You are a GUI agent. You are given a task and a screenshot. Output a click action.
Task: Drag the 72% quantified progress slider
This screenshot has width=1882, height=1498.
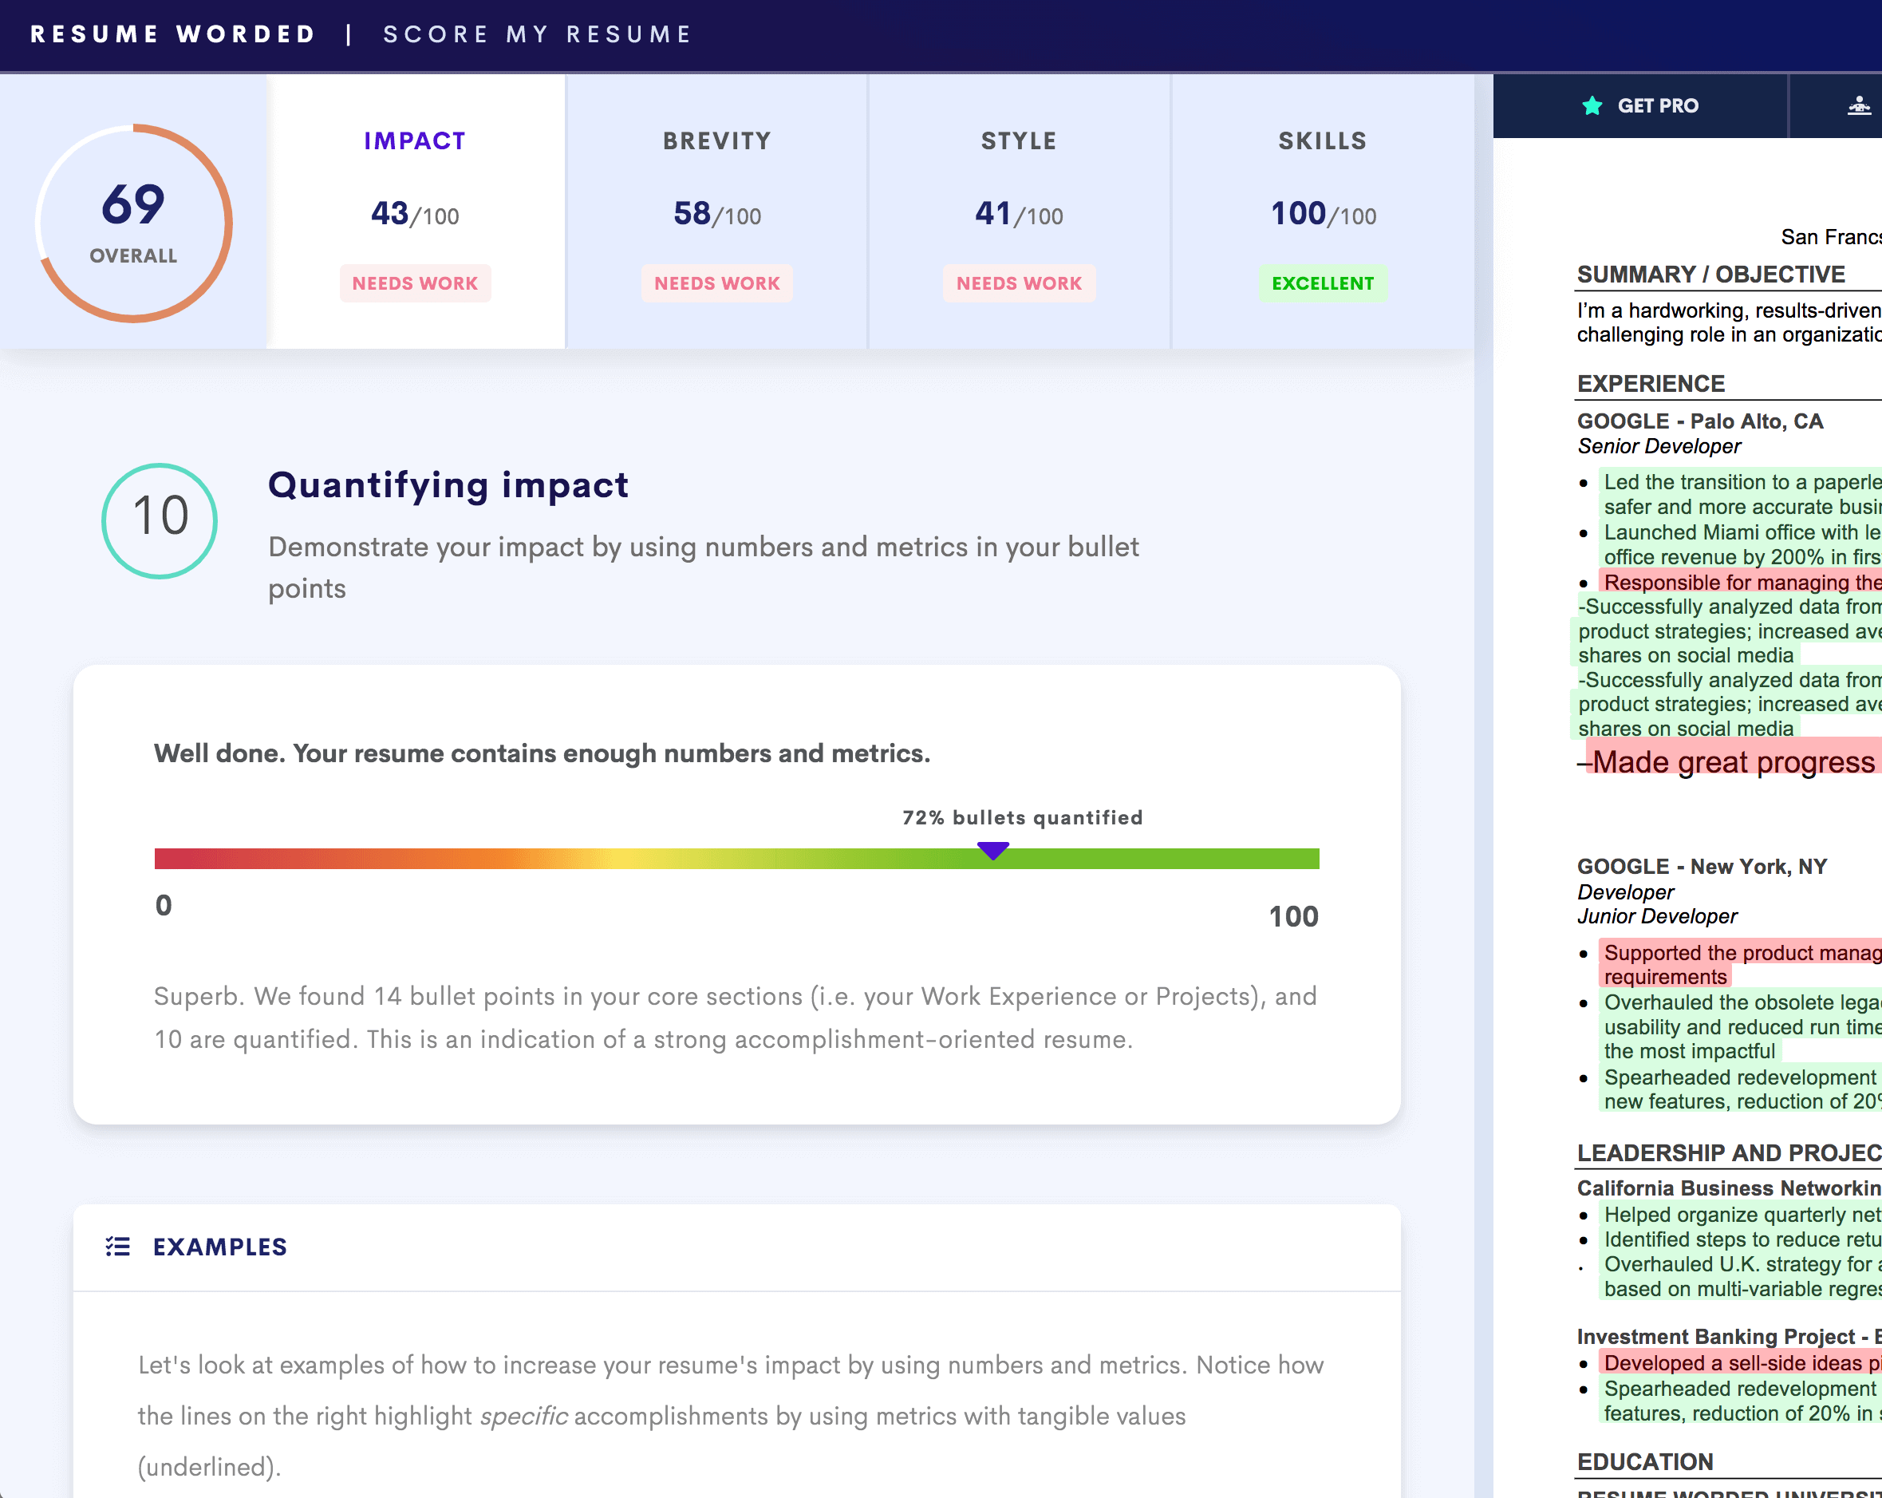click(x=993, y=853)
